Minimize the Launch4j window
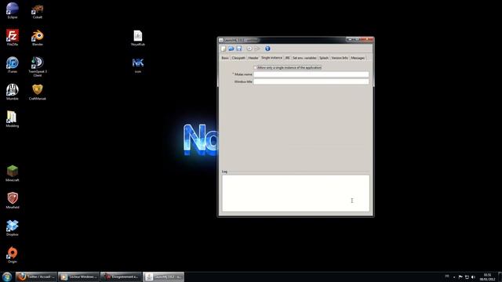The height and width of the screenshot is (282, 502). (351, 39)
